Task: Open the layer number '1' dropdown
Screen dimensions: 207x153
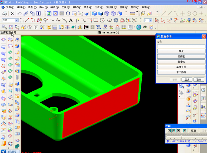Action: coord(150,20)
